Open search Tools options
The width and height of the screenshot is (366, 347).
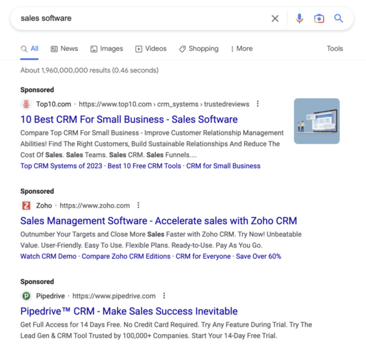click(x=335, y=49)
